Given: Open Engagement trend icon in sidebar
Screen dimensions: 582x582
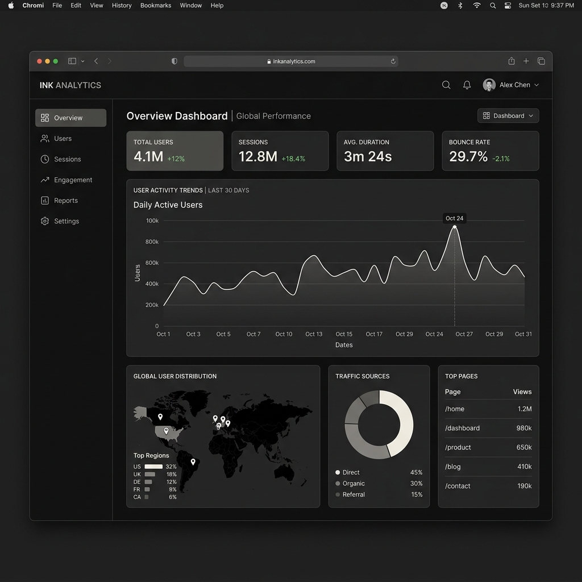Looking at the screenshot, I should [x=45, y=180].
